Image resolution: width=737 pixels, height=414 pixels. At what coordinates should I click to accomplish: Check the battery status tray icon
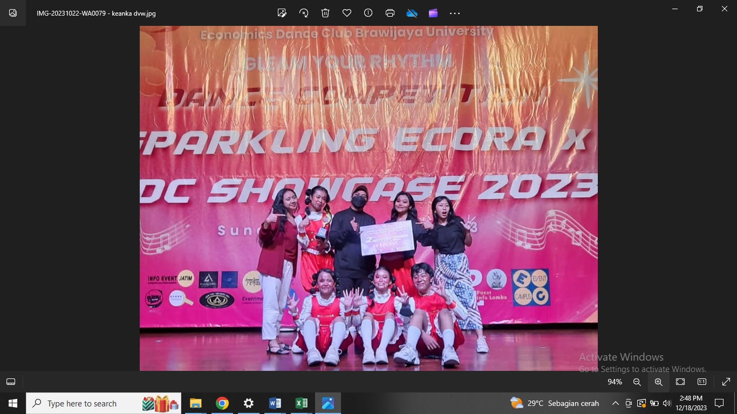pyautogui.click(x=654, y=403)
